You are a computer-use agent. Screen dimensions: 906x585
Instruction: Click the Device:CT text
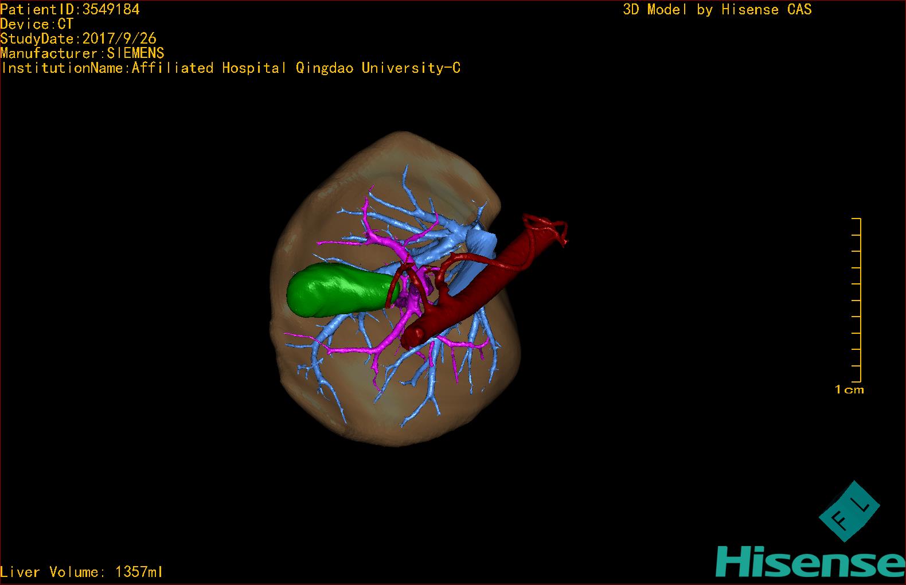coord(37,24)
